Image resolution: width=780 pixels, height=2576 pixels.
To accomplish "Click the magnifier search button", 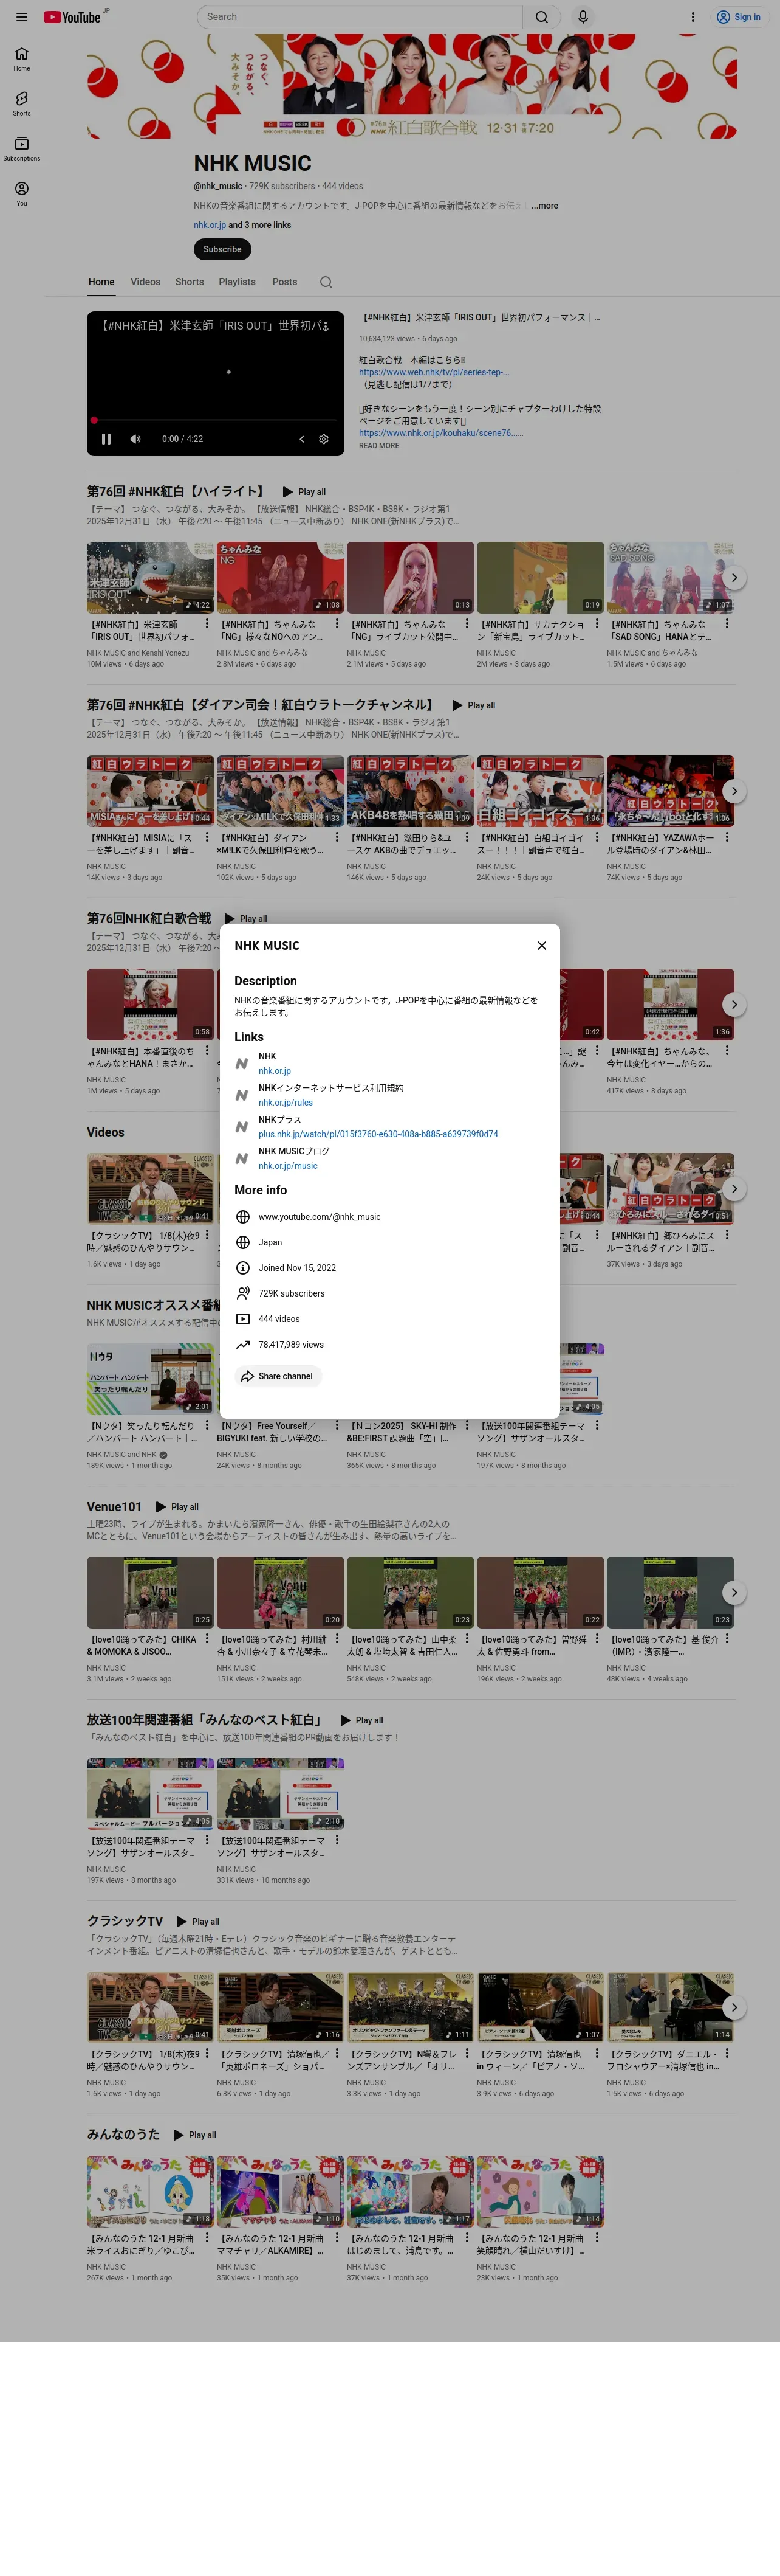I will click(x=541, y=17).
